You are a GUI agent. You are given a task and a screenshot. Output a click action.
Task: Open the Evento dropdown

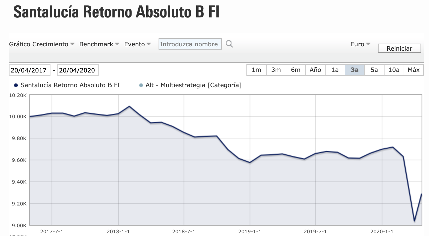click(x=137, y=44)
